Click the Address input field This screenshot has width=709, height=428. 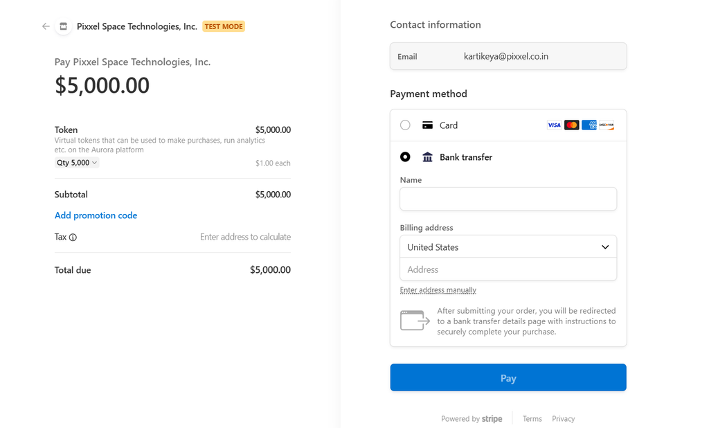508,269
